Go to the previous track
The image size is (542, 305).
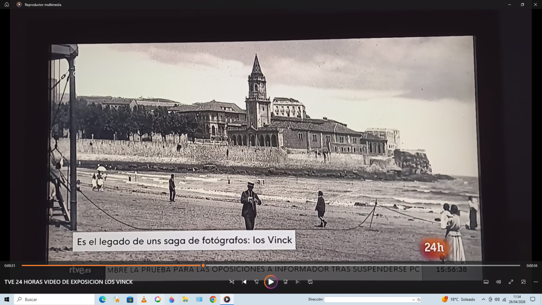[244, 282]
